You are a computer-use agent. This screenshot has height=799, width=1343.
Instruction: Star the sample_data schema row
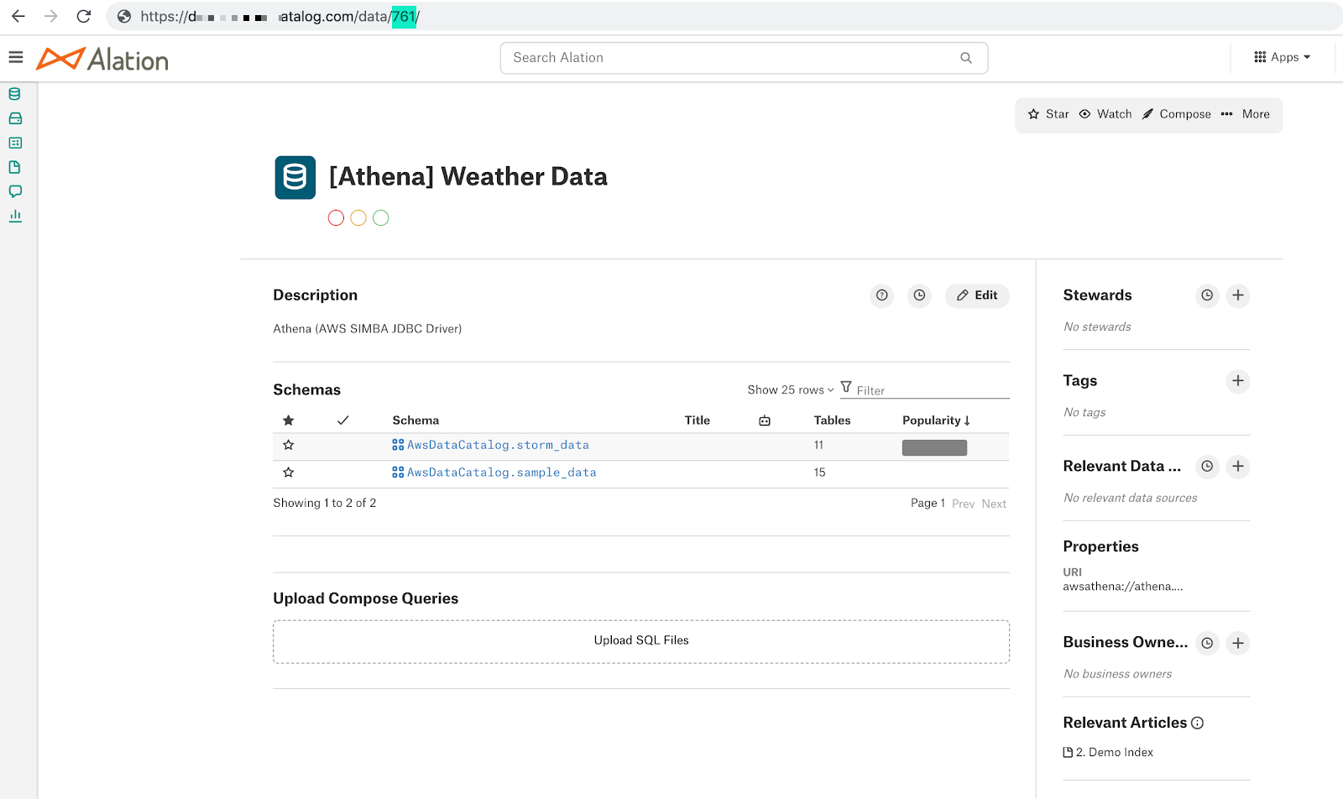[x=289, y=473]
